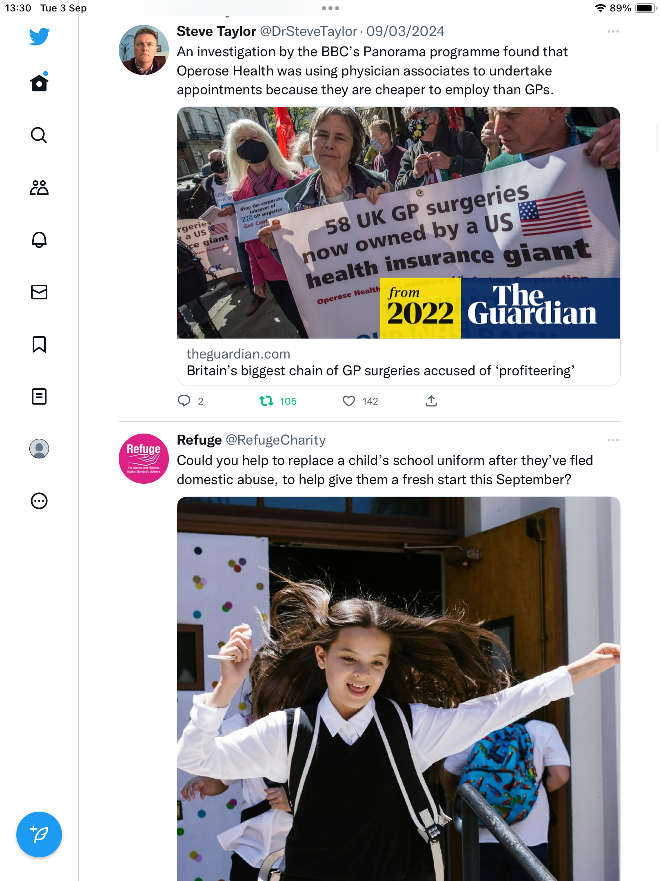Open the Guardian article link card title
Screen dimensions: 661x881
380,371
